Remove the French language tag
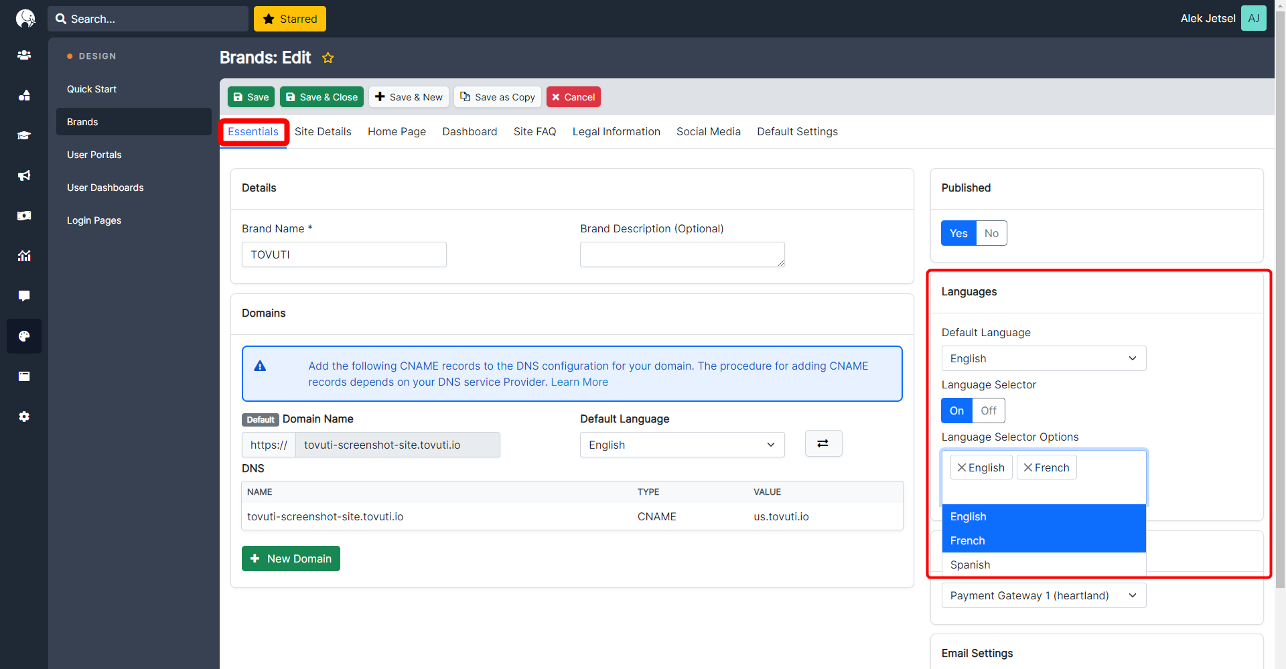 1028,467
